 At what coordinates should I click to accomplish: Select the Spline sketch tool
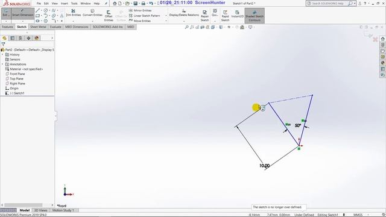click(x=54, y=10)
